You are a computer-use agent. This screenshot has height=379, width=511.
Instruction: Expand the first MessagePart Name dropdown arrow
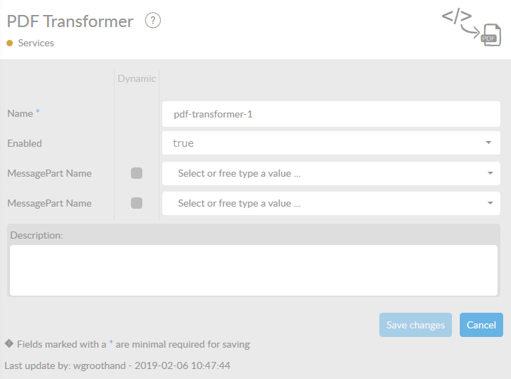tap(490, 173)
